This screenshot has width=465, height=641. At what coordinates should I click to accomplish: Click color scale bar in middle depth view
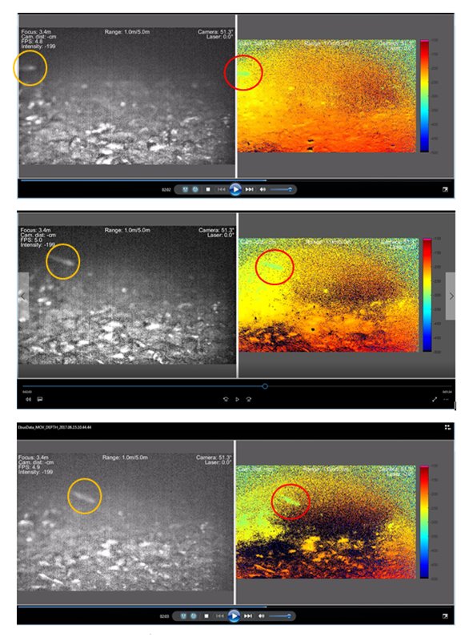pyautogui.click(x=427, y=295)
